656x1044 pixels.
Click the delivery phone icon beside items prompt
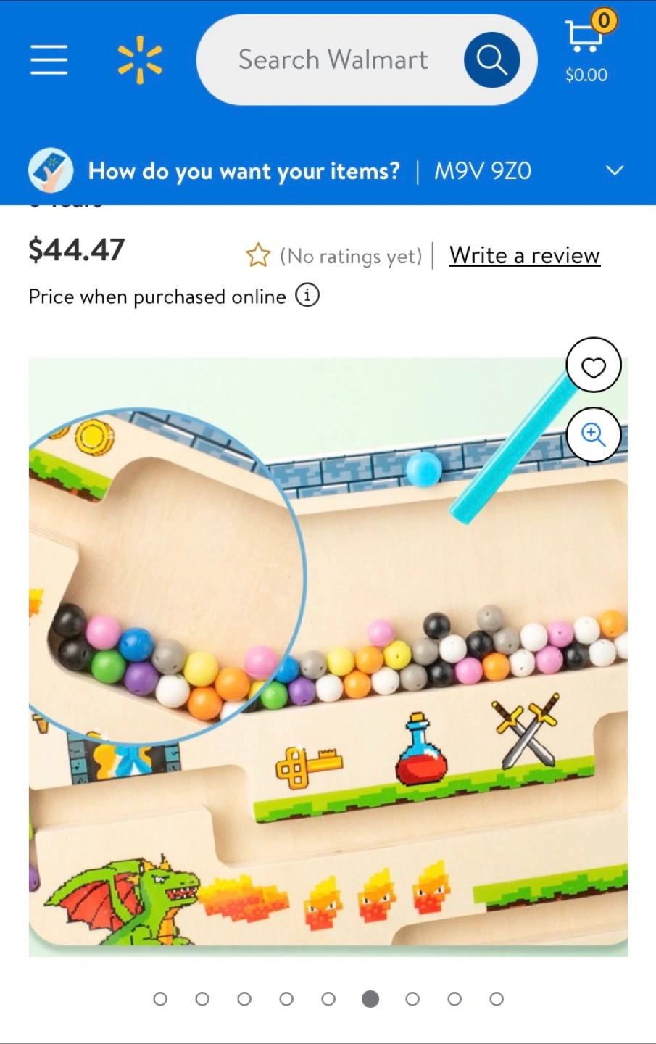[x=51, y=170]
